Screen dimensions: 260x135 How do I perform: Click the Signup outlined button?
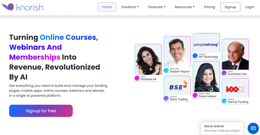click(230, 7)
